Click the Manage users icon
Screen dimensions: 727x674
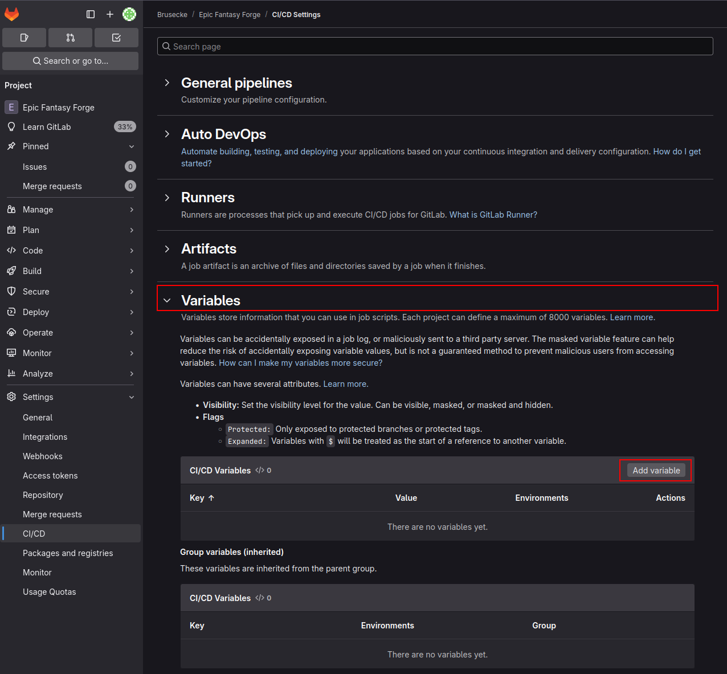(x=11, y=209)
